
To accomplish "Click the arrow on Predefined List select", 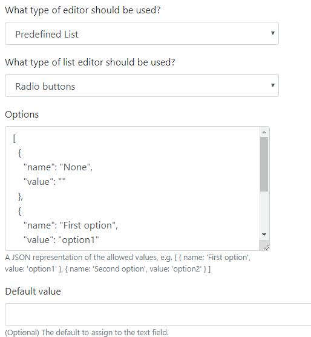I will (273, 33).
